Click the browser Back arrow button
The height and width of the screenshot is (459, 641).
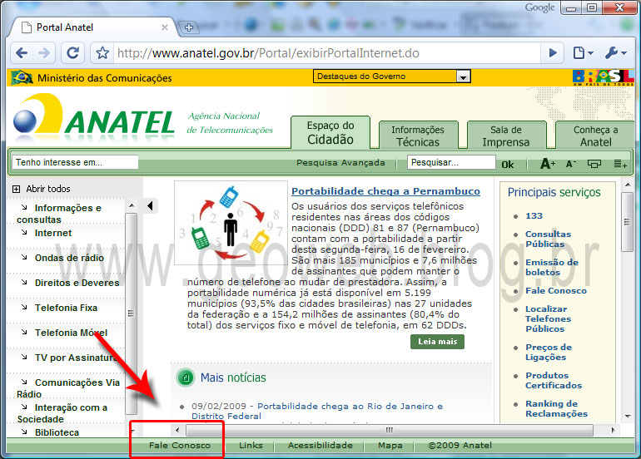22,53
